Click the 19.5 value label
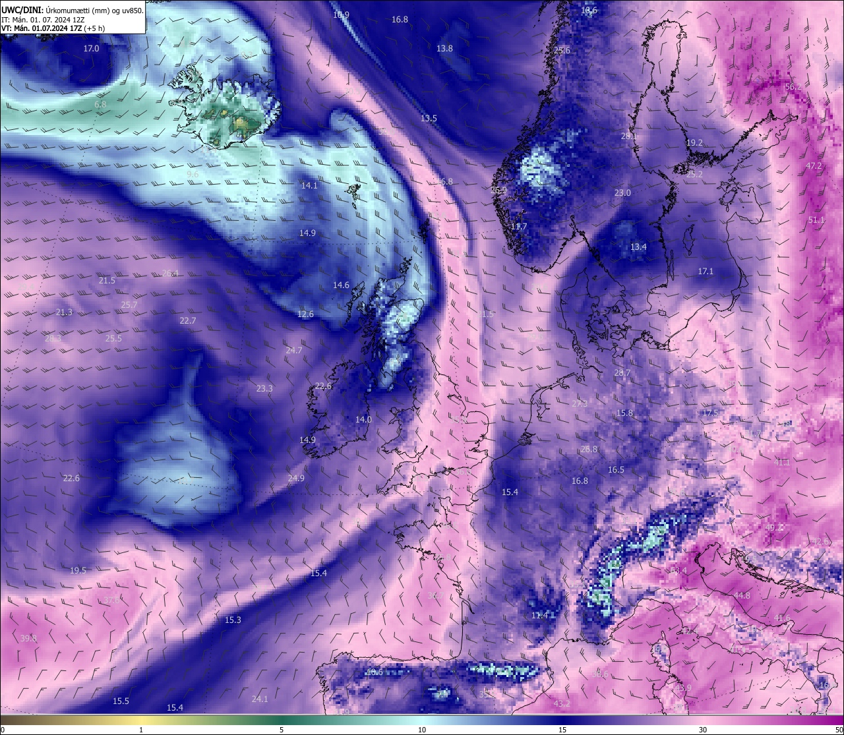Image resolution: width=844 pixels, height=735 pixels. coord(78,571)
